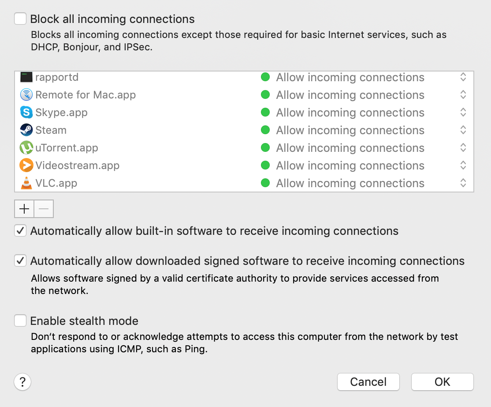Enable stealth mode
Viewport: 491px width, 407px height.
pyautogui.click(x=20, y=320)
